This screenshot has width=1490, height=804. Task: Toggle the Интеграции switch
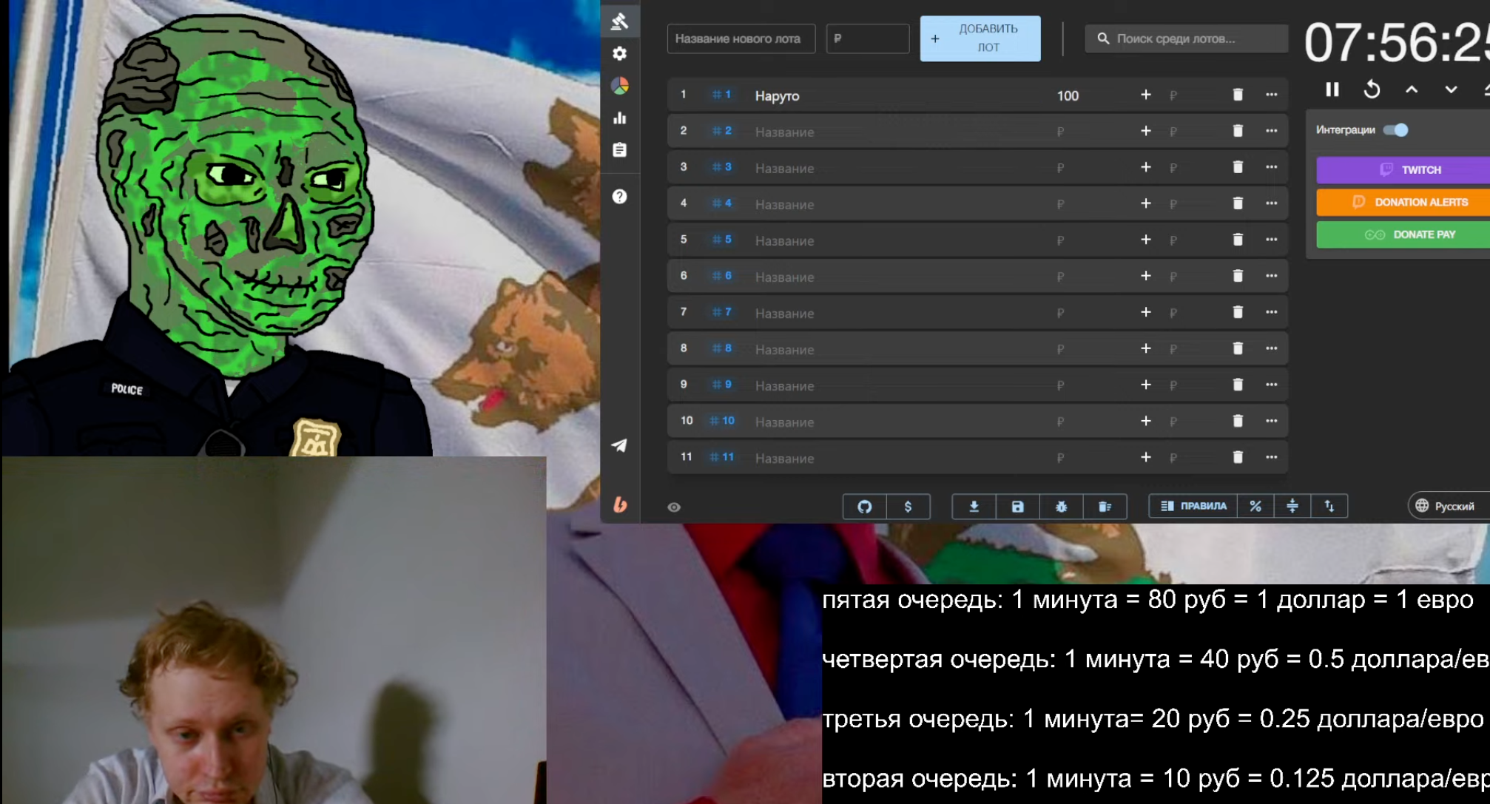[x=1396, y=130]
